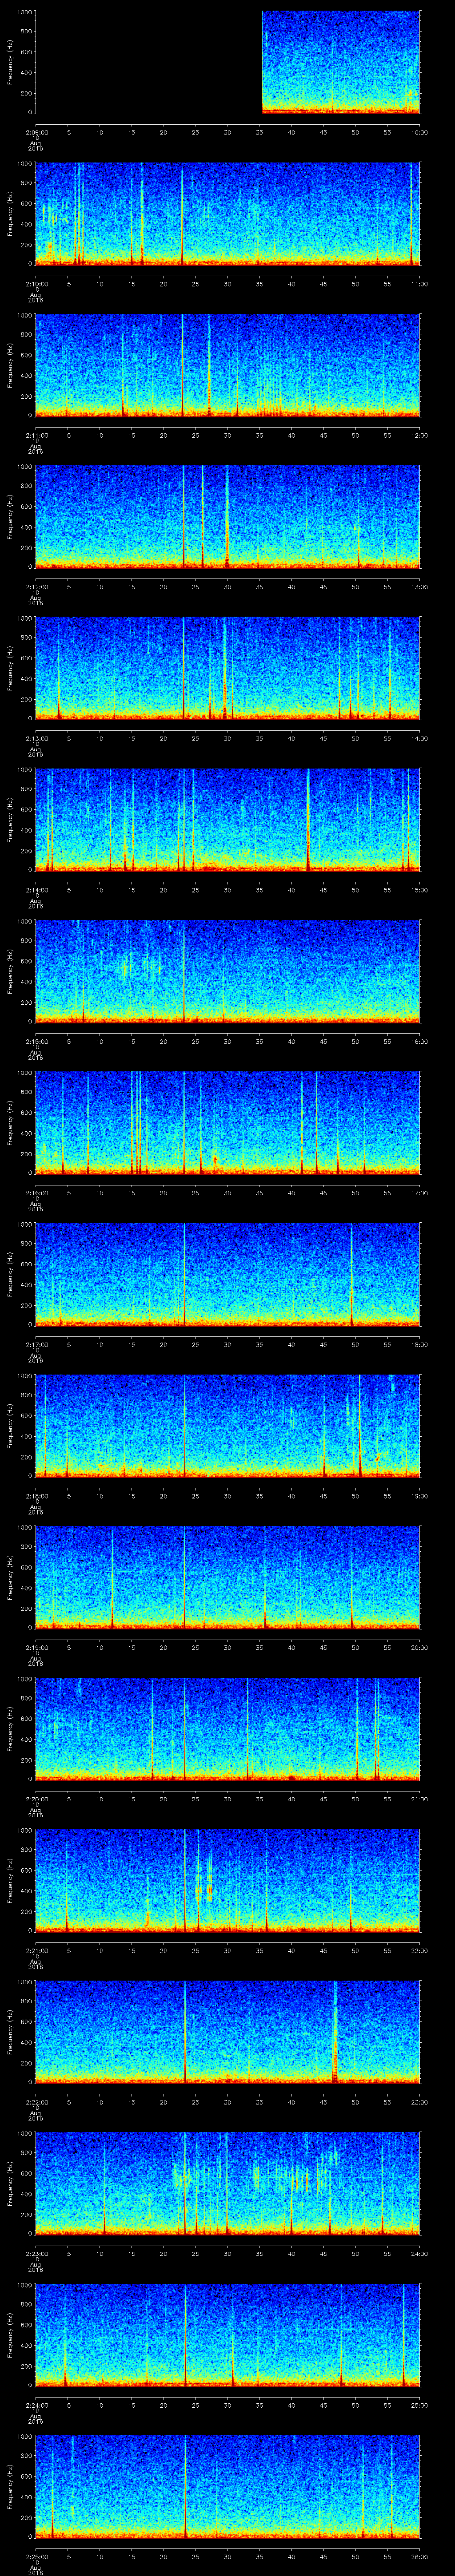Select the "2:11:00" start time label
455x2576 pixels.
click(36, 435)
